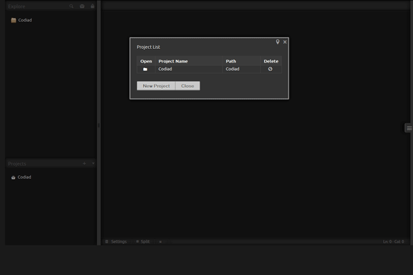This screenshot has width=413, height=275.
Task: Pin the Project List dialog with pin icon
Action: 278,42
